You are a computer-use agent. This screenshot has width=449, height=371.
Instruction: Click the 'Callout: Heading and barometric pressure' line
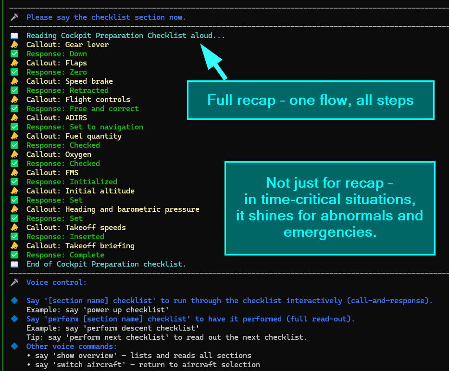(112, 209)
